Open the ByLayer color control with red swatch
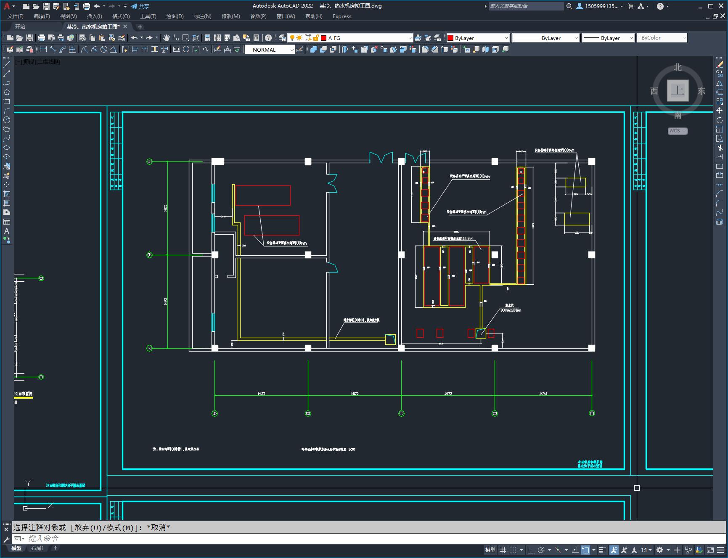Image resolution: width=728 pixels, height=558 pixels. click(x=478, y=38)
